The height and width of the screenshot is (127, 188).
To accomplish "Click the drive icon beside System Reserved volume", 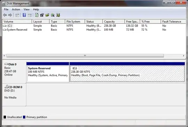I will [5, 30].
